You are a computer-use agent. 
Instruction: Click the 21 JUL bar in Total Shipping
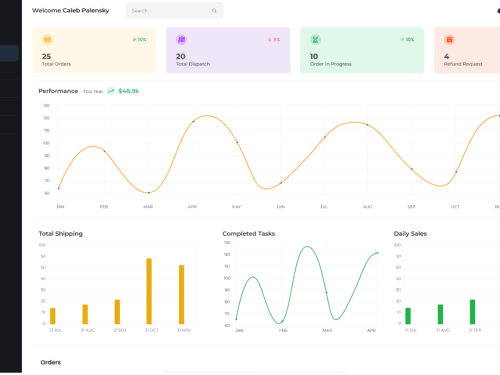[x=52, y=316]
